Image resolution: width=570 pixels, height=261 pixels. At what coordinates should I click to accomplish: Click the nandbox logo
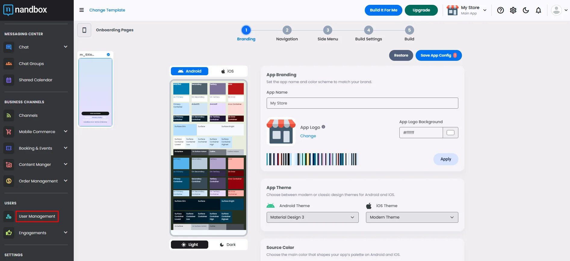(x=25, y=10)
